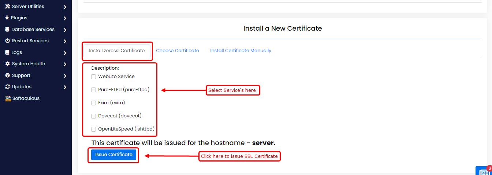Select the Dovecot (dovecot) checkbox
This screenshot has width=492, height=175.
pyautogui.click(x=93, y=116)
